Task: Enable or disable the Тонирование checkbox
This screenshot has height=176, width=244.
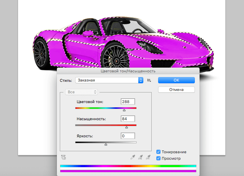Action: (x=158, y=152)
